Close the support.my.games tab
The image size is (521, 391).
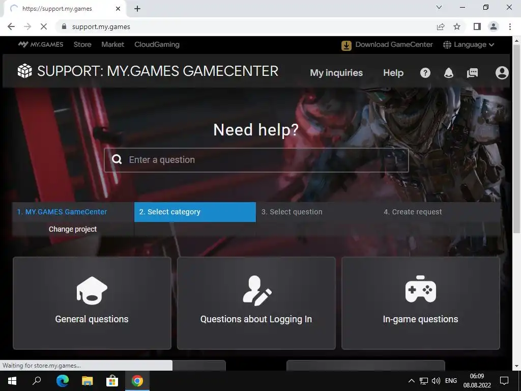118,9
